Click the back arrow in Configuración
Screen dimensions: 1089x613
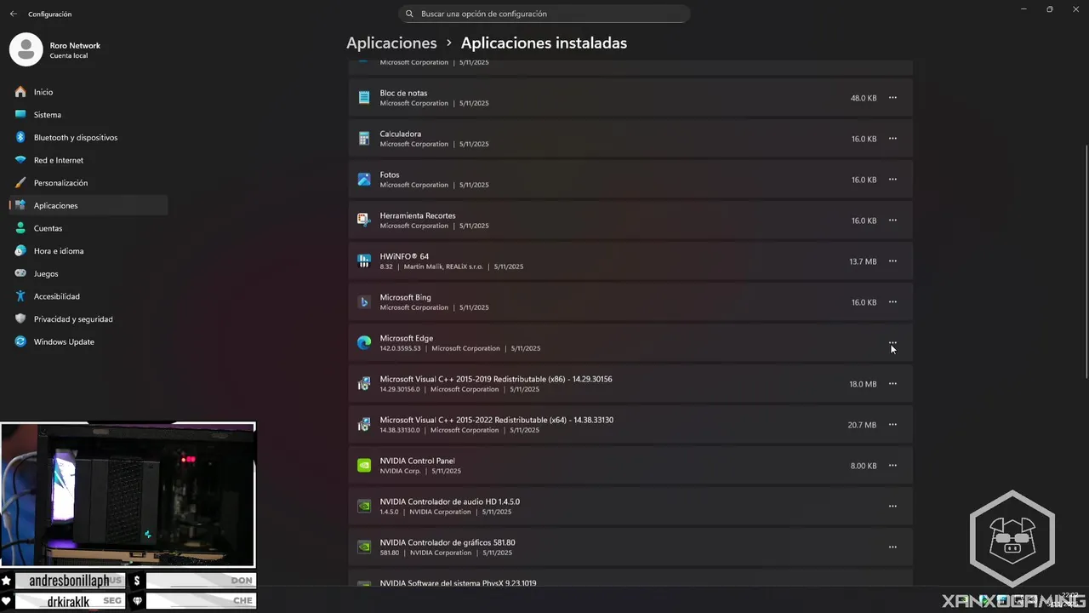[x=13, y=14]
